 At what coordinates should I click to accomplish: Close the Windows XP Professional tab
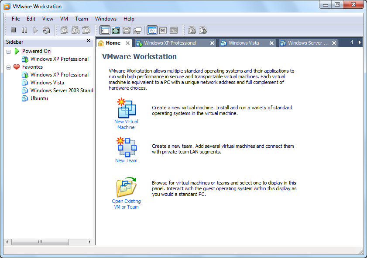[212, 43]
